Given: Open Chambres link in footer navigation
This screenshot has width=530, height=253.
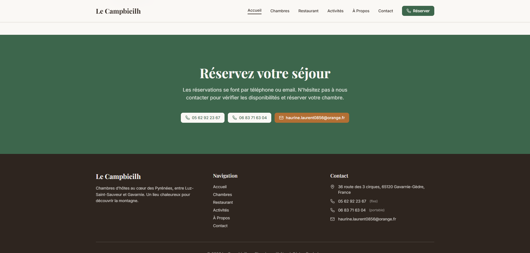Looking at the screenshot, I should 223,195.
